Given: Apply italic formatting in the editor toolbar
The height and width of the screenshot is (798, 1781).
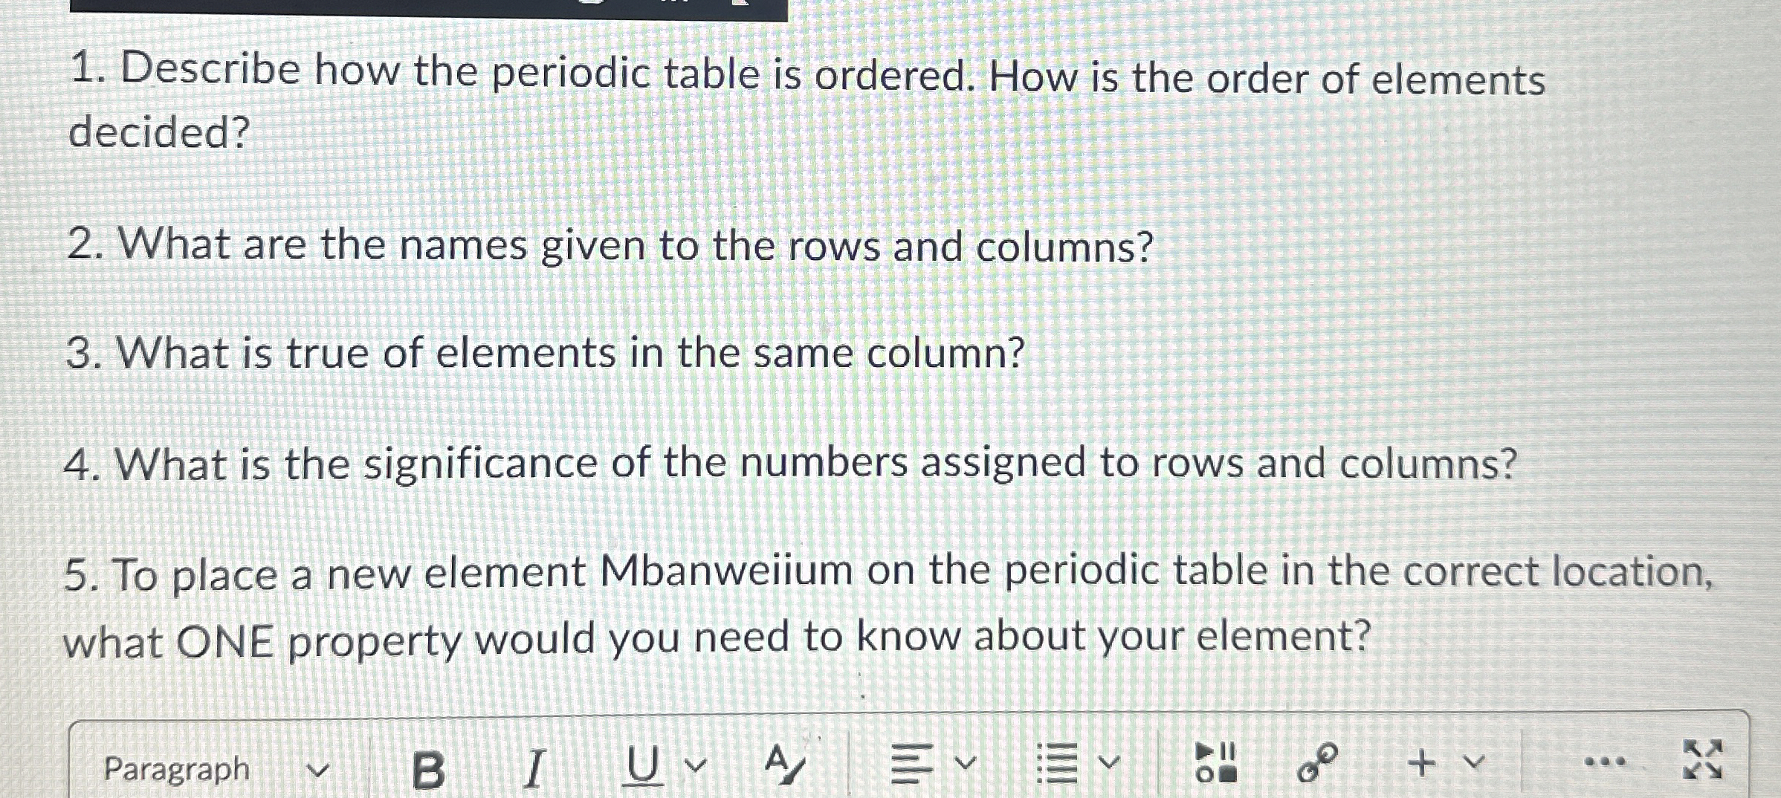Looking at the screenshot, I should click(534, 768).
